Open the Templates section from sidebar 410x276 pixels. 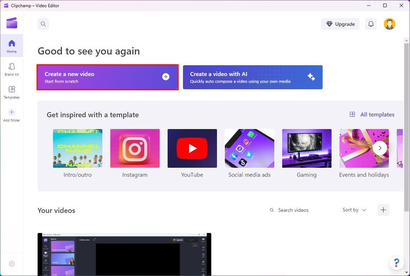click(12, 92)
